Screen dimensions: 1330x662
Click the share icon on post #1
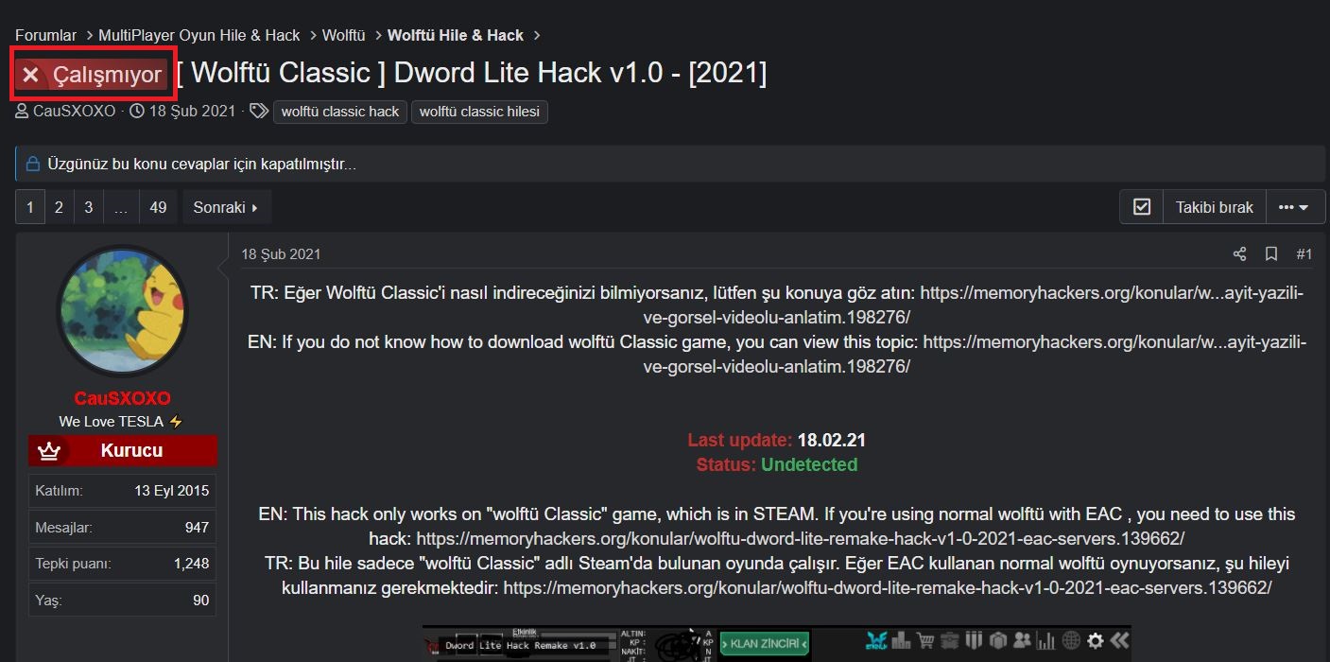click(x=1239, y=253)
